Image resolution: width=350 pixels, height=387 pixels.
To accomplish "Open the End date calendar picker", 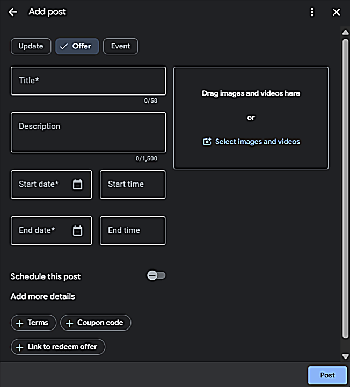I will [x=77, y=231].
